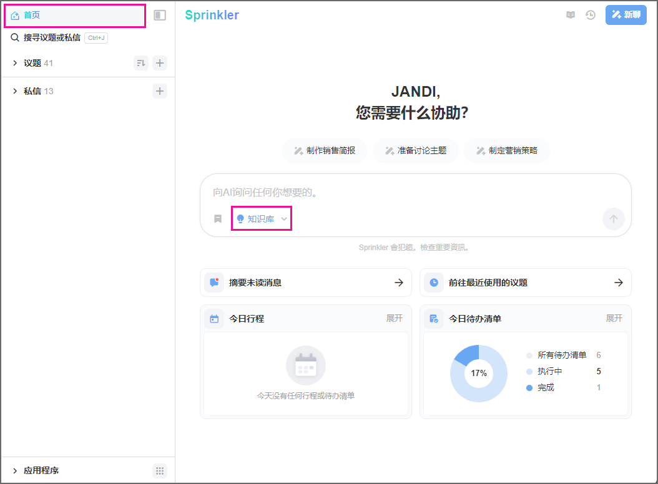Screen dimensions: 658x484
Task: Click the 摘要未读消息 message icon
Action: coord(214,283)
